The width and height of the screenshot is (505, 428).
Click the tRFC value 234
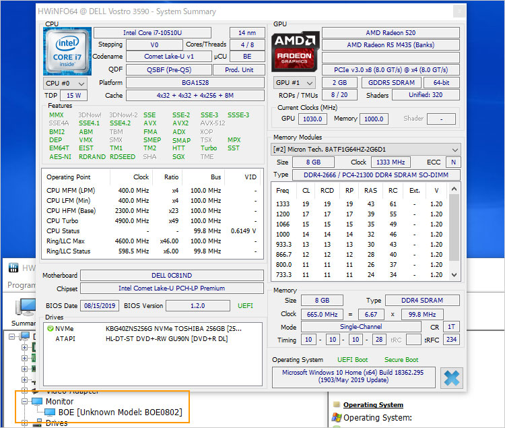coord(451,340)
